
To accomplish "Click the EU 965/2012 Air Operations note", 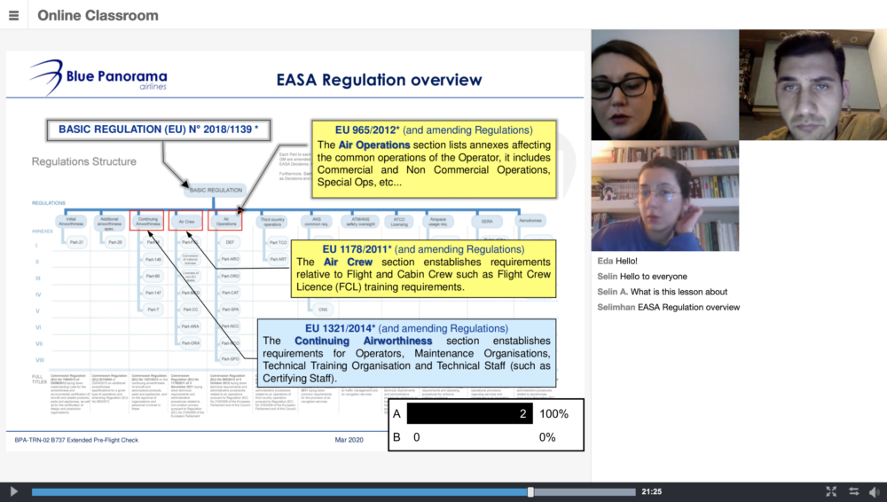I will 434,159.
